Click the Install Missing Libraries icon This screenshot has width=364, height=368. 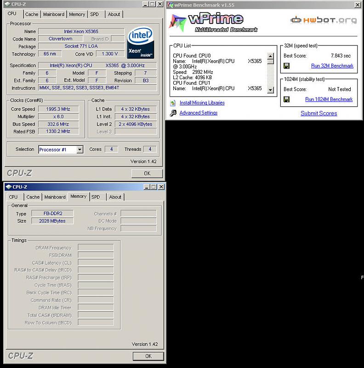173,103
